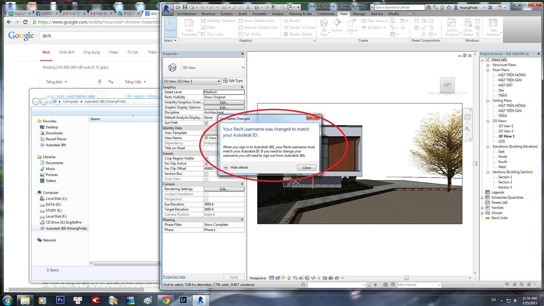544x306 pixels.
Task: Switch to the Annotate ribbon tab
Action: click(x=259, y=14)
